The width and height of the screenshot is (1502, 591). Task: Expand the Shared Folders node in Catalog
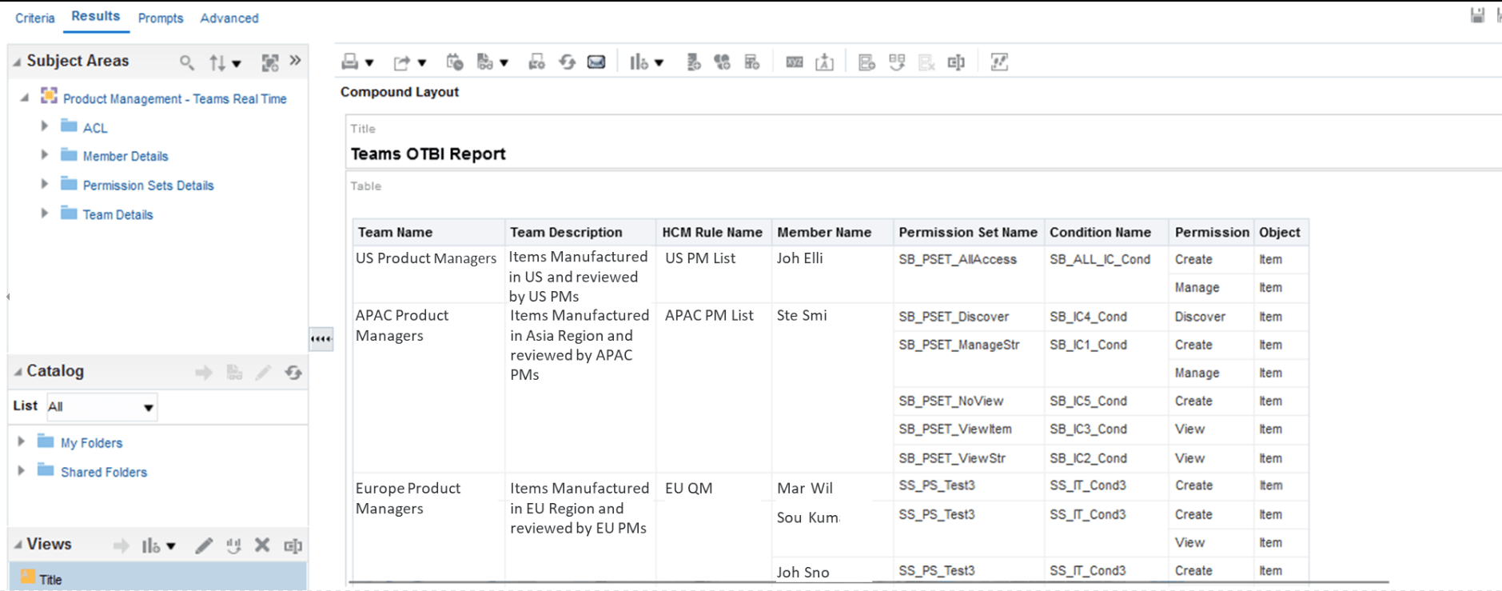coord(22,471)
